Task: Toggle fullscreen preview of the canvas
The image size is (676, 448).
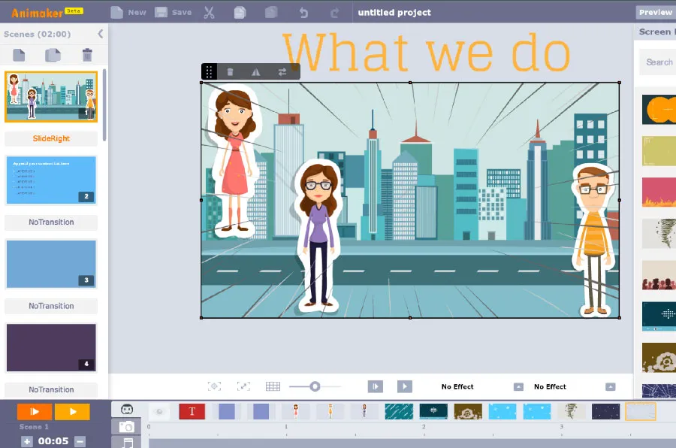Action: coord(243,386)
